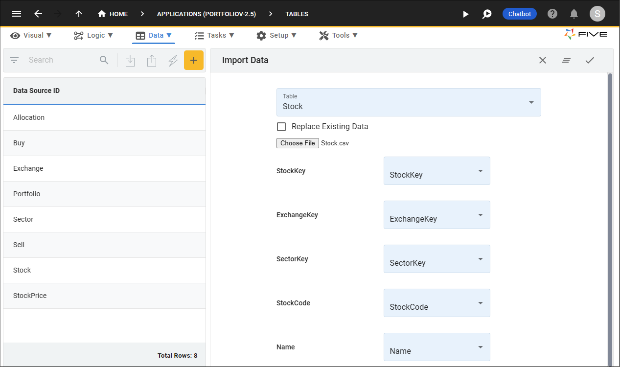This screenshot has height=367, width=620.
Task: Toggle Replace Existing Data checkbox
Action: [x=281, y=127]
